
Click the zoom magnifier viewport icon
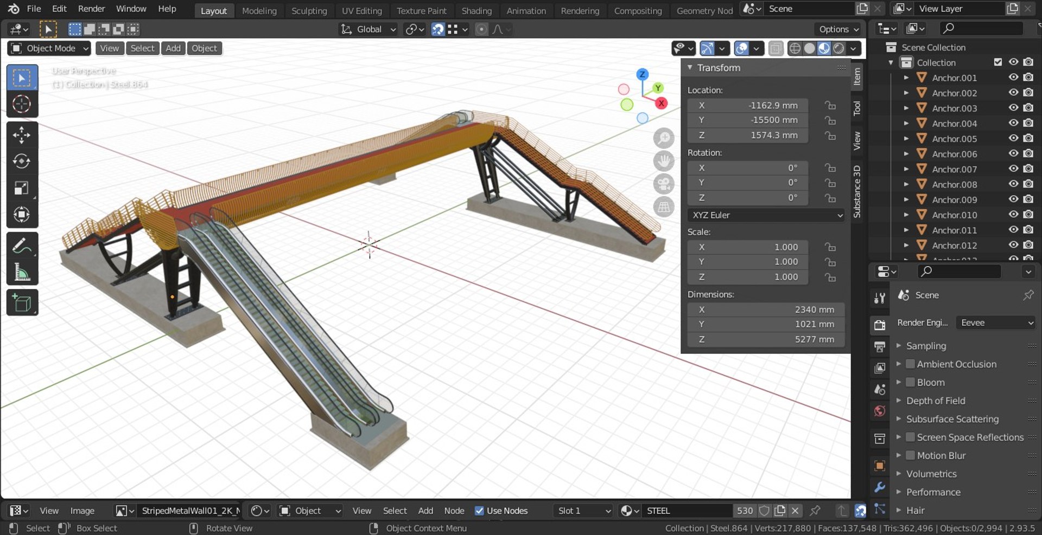pos(664,138)
